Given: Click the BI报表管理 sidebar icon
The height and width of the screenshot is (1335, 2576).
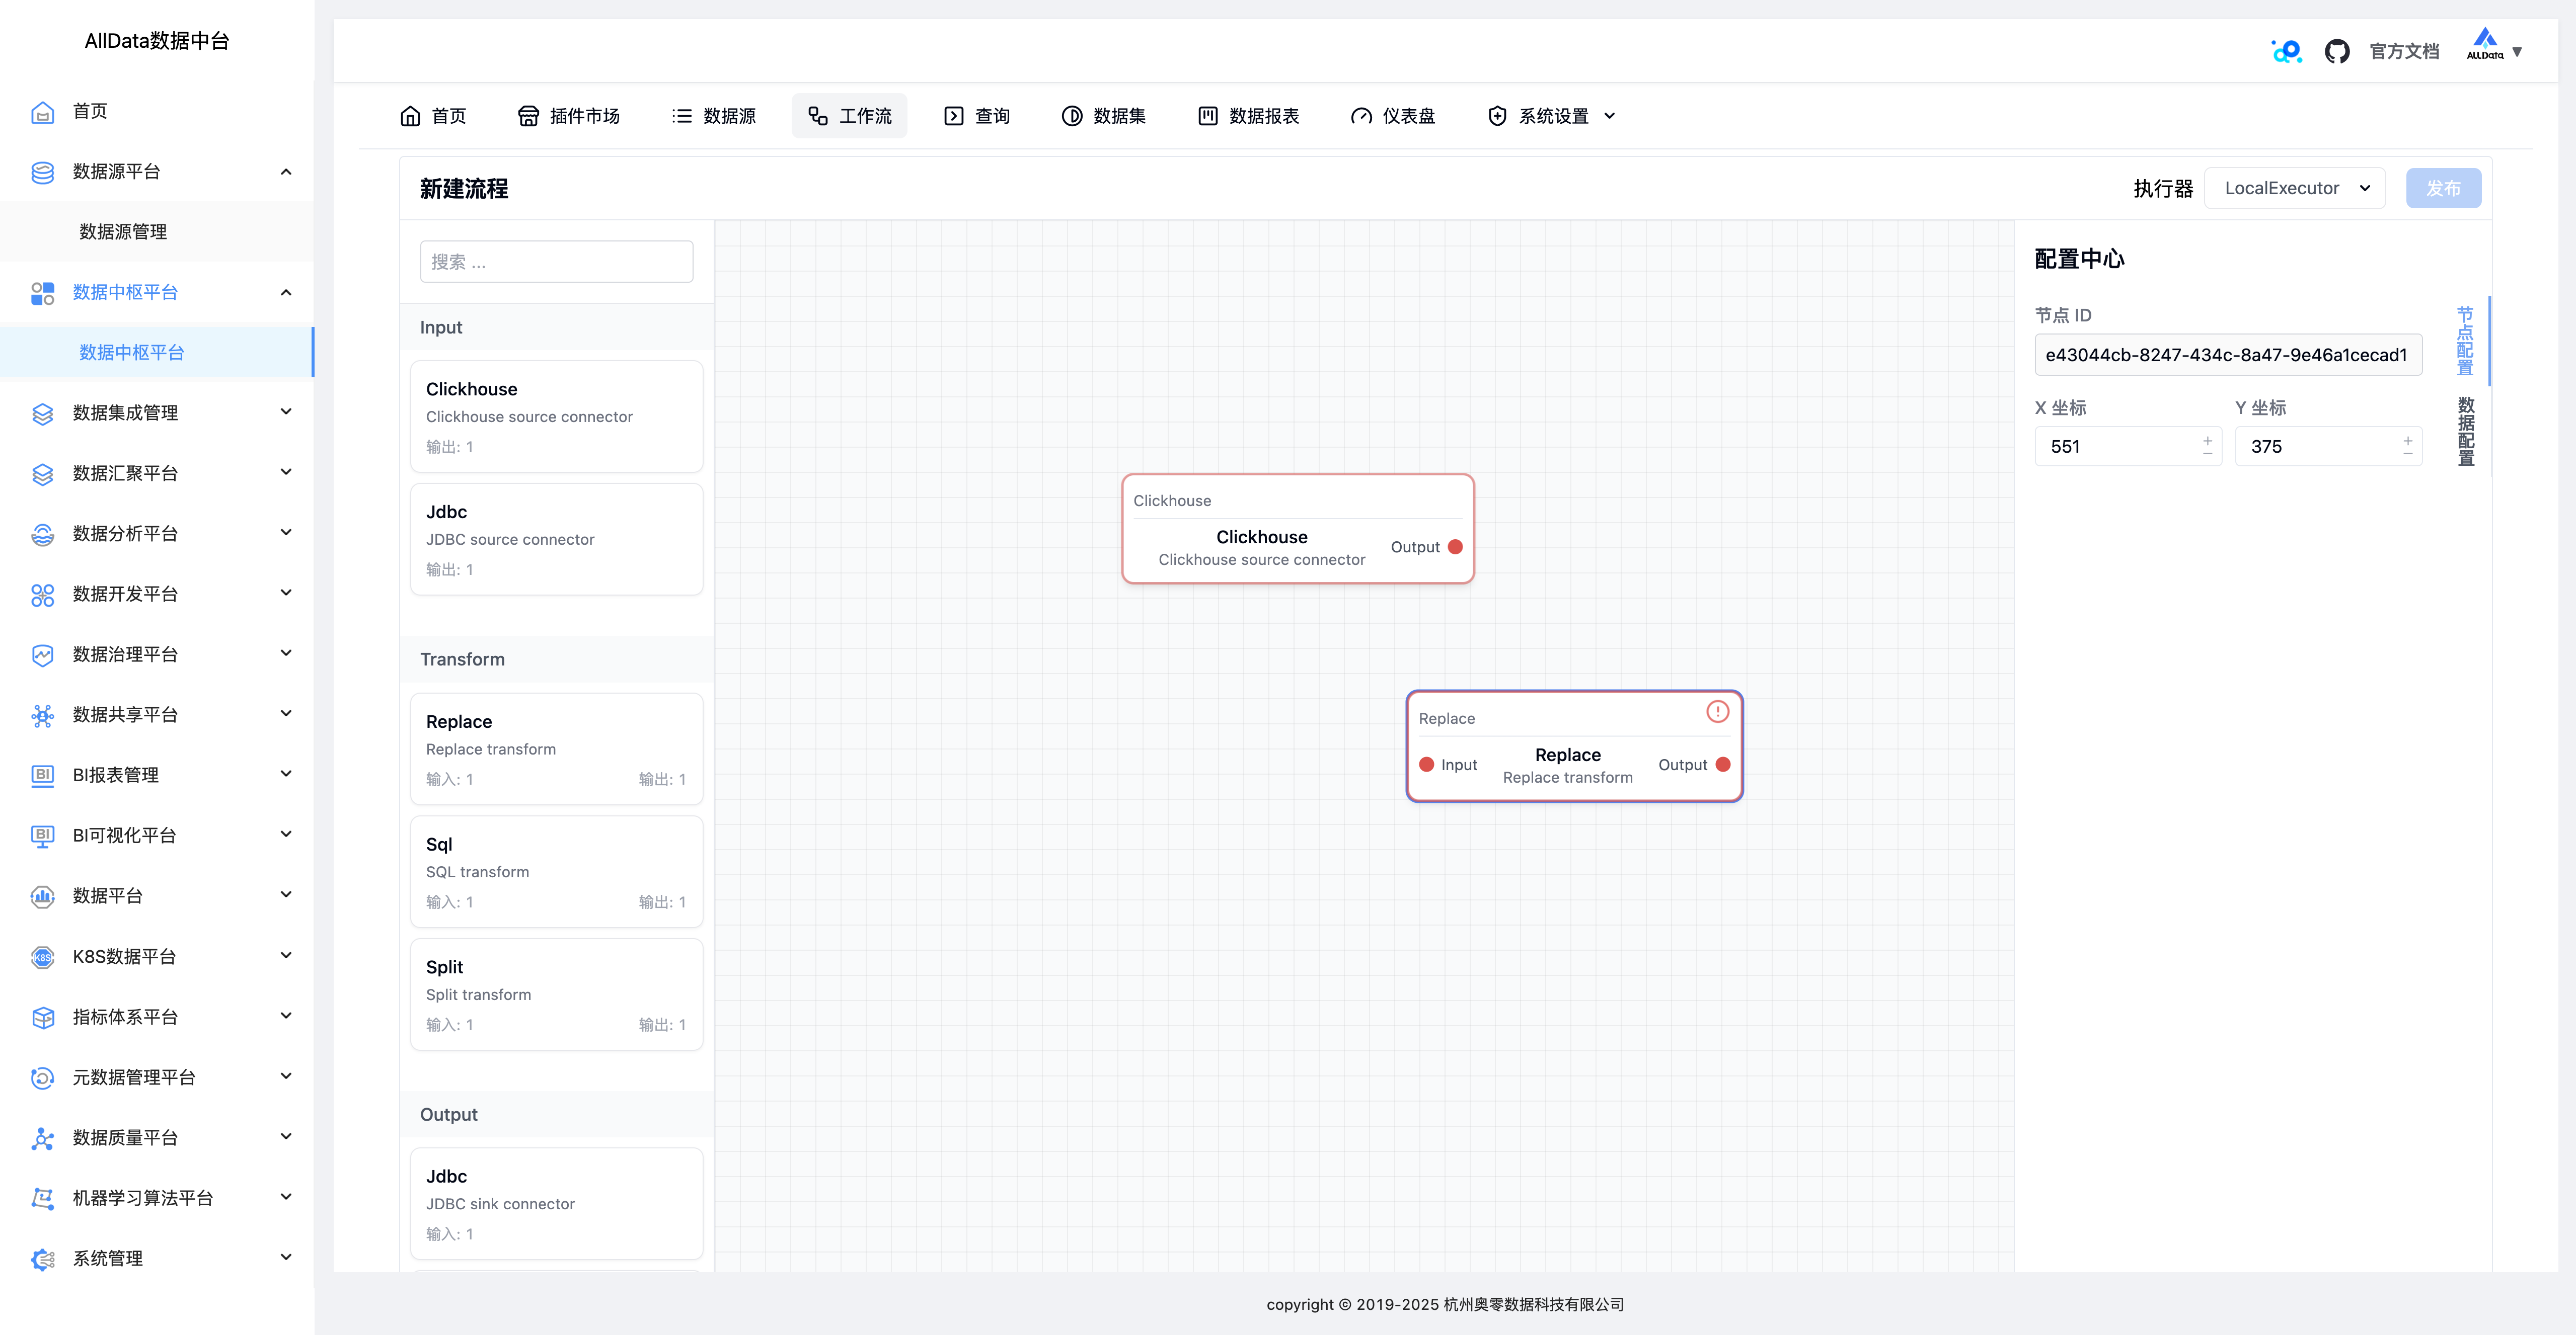Looking at the screenshot, I should pos(42,776).
